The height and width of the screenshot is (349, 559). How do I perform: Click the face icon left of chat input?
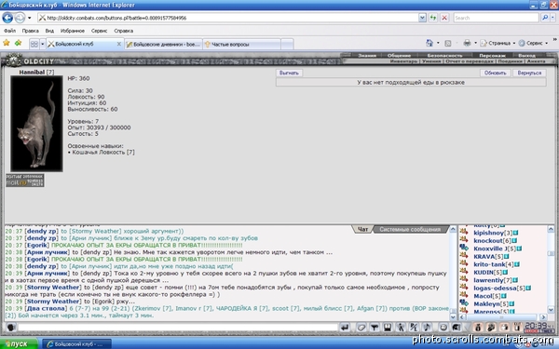click(x=10, y=327)
